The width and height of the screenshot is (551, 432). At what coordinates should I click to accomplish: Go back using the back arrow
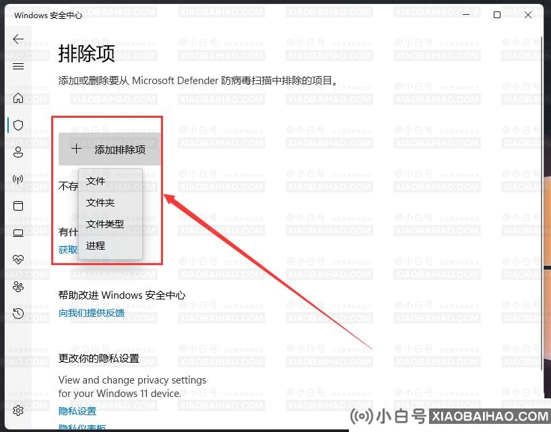coord(18,39)
